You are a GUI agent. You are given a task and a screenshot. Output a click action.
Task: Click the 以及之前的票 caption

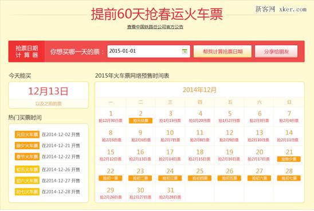coord(48,103)
